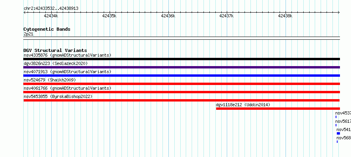Click the purple bar for dgv3826n223
The width and height of the screenshot is (351, 157).
[182, 67]
